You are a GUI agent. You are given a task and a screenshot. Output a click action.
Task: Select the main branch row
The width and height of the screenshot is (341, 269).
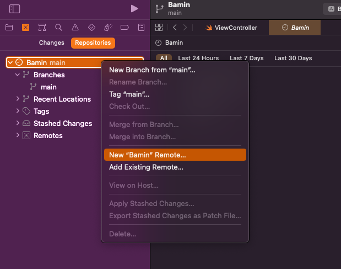point(48,87)
